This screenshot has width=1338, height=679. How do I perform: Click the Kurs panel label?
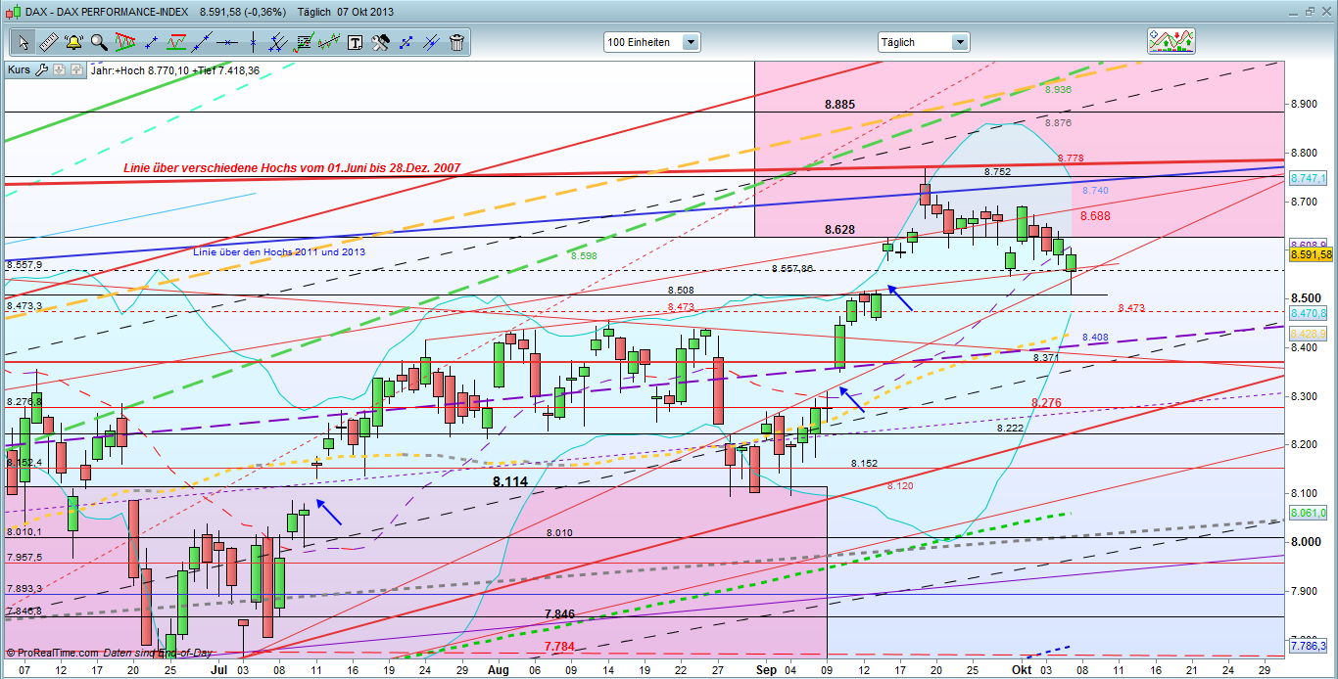tap(20, 69)
